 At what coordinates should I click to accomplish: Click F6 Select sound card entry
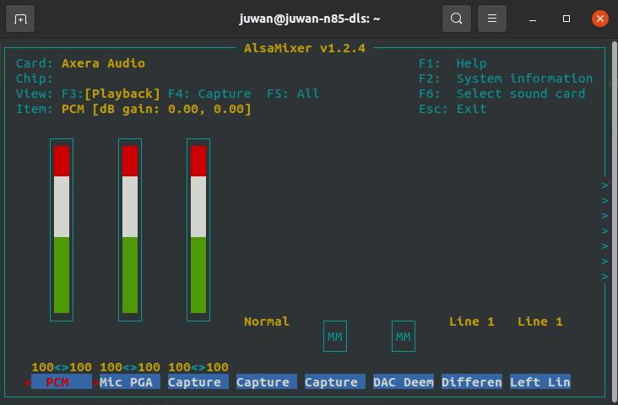coord(501,94)
